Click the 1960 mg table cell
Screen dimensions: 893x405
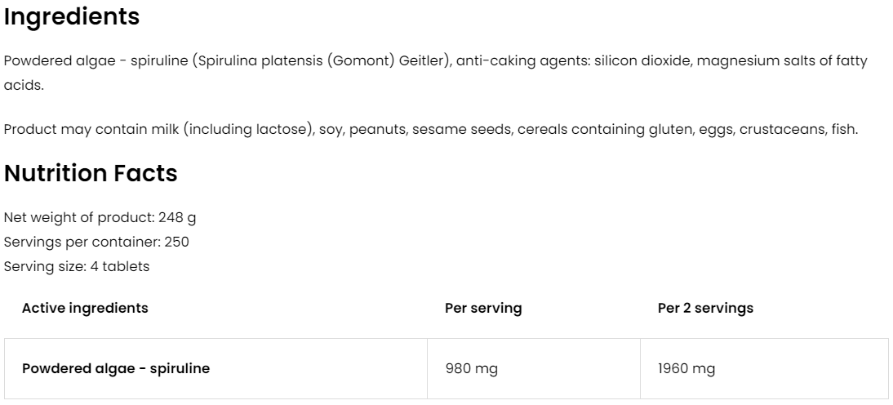click(686, 368)
